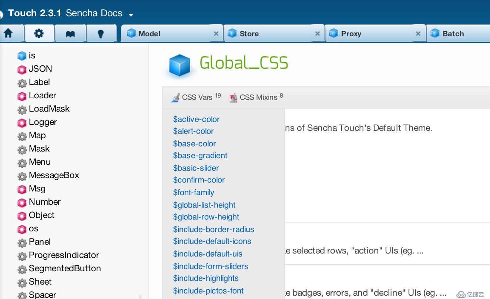Open the 'os' class in sidebar
The height and width of the screenshot is (299, 490).
(34, 229)
